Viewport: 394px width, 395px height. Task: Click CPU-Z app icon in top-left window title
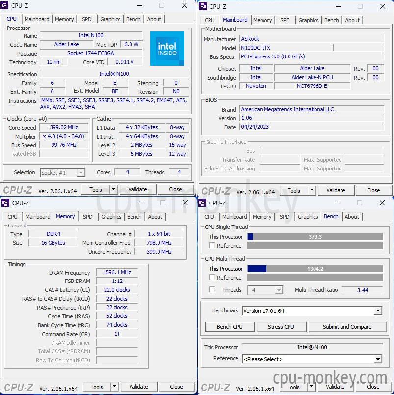[x=4, y=5]
